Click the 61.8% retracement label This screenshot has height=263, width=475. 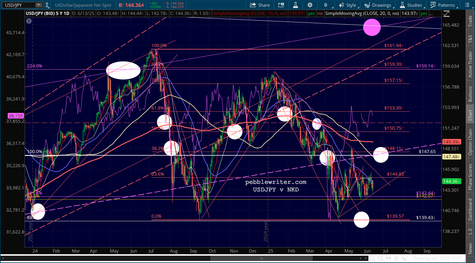(x=158, y=108)
